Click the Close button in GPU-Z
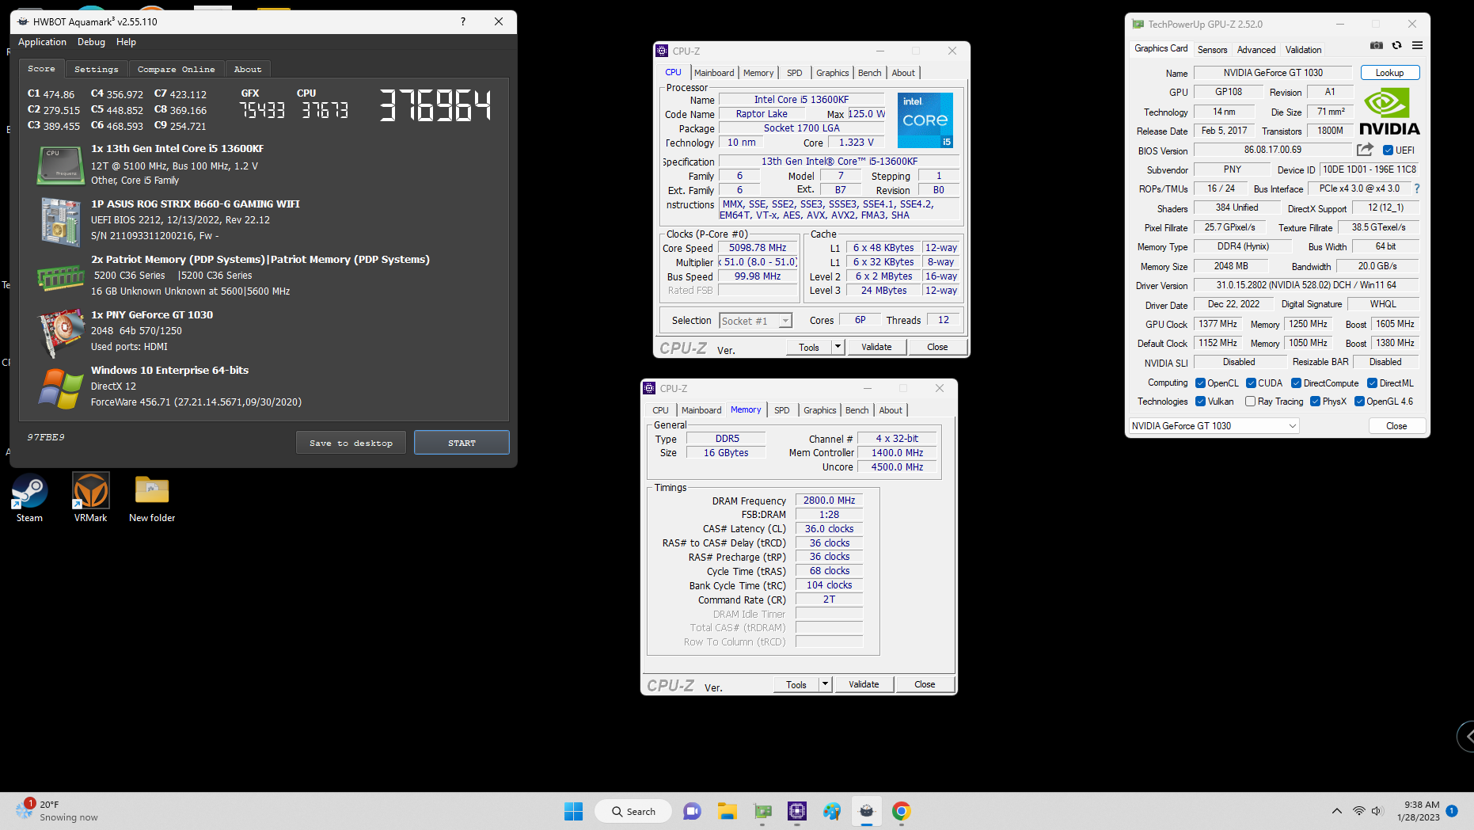The width and height of the screenshot is (1474, 830). click(1396, 426)
